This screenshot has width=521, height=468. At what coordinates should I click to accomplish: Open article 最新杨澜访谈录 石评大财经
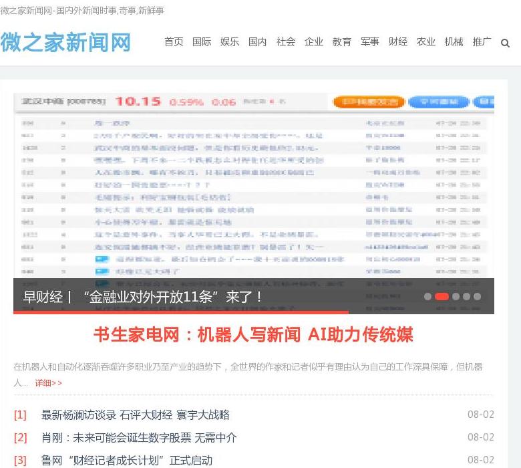tap(135, 415)
